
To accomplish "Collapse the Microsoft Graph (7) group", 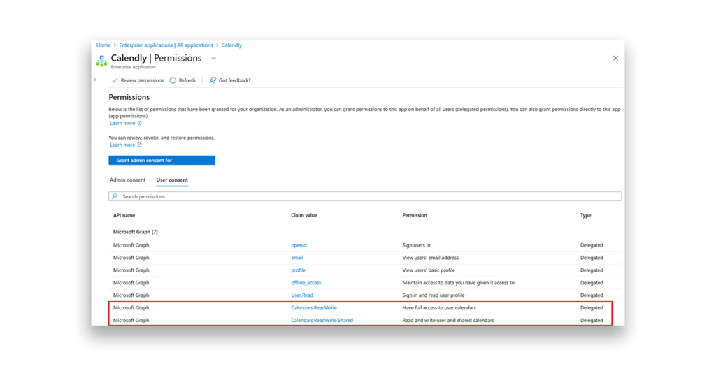I will (136, 232).
